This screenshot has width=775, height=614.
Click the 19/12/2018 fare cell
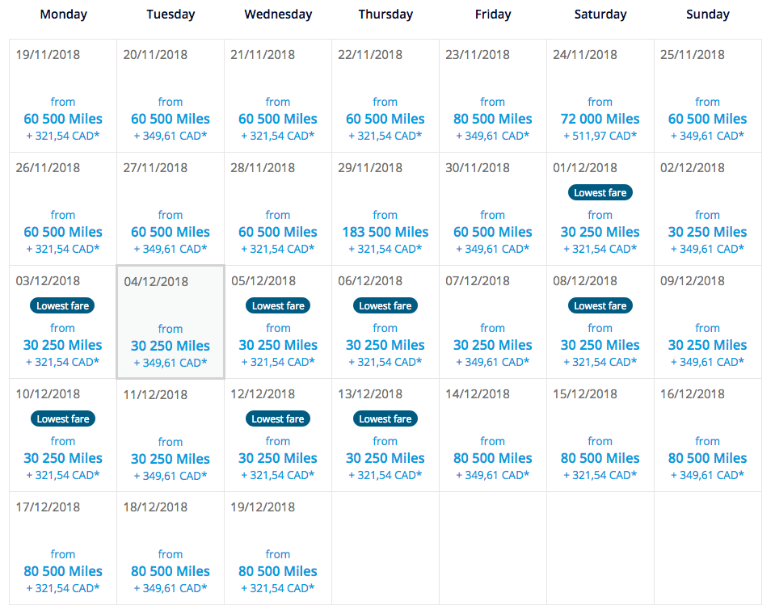(278, 549)
